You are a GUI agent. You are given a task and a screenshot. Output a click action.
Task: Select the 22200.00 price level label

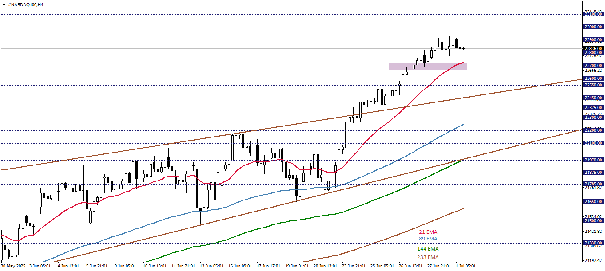593,130
